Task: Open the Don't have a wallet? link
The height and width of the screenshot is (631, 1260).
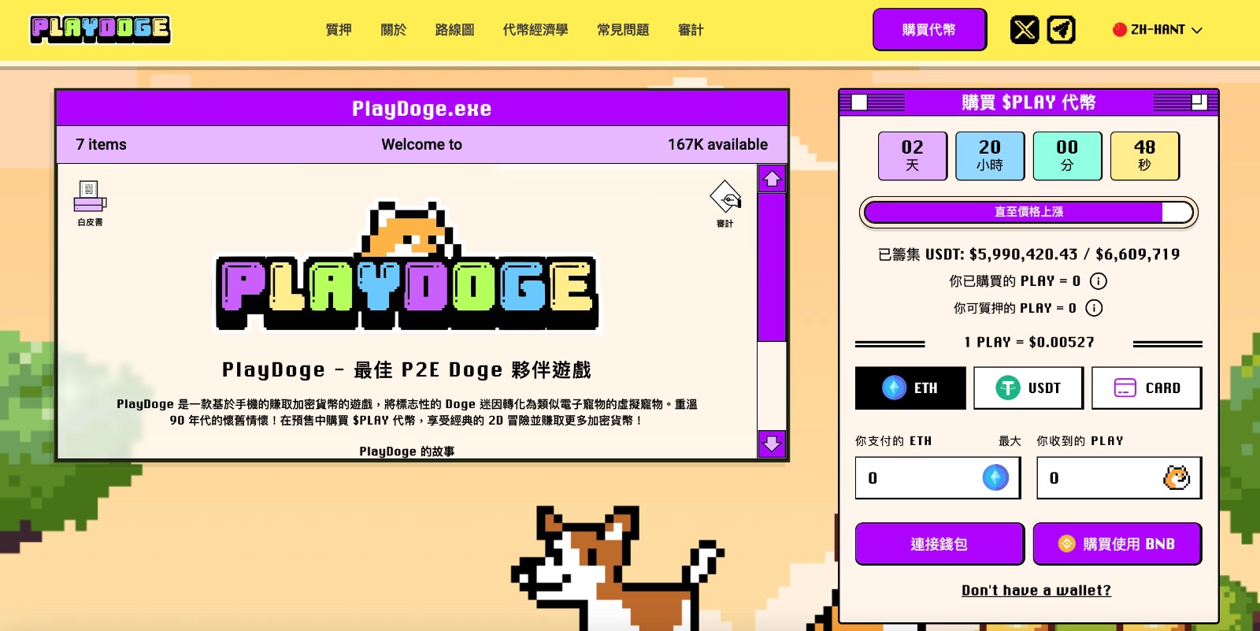Action: [x=1036, y=590]
